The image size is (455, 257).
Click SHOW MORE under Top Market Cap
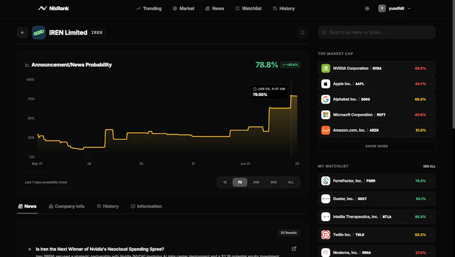coord(377,146)
